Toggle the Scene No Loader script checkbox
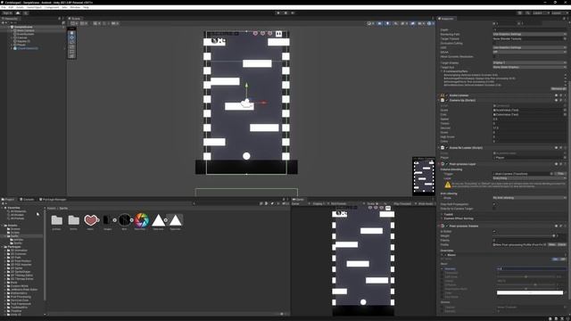The height and width of the screenshot is (321, 571). pos(447,148)
